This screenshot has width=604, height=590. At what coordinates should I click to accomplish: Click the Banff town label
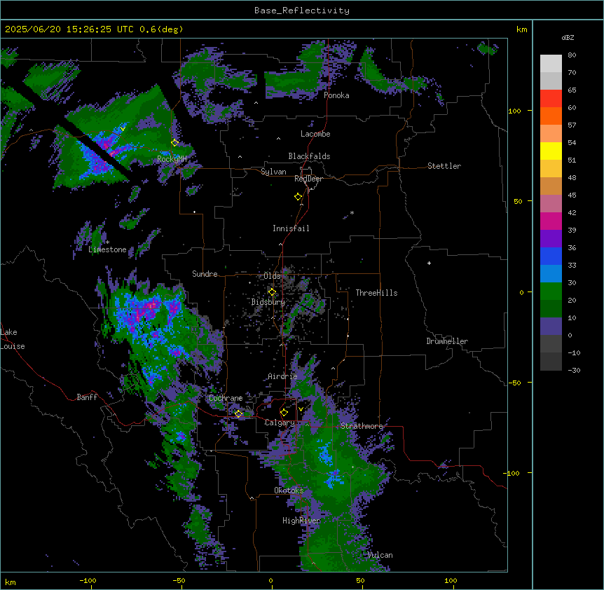tap(87, 397)
